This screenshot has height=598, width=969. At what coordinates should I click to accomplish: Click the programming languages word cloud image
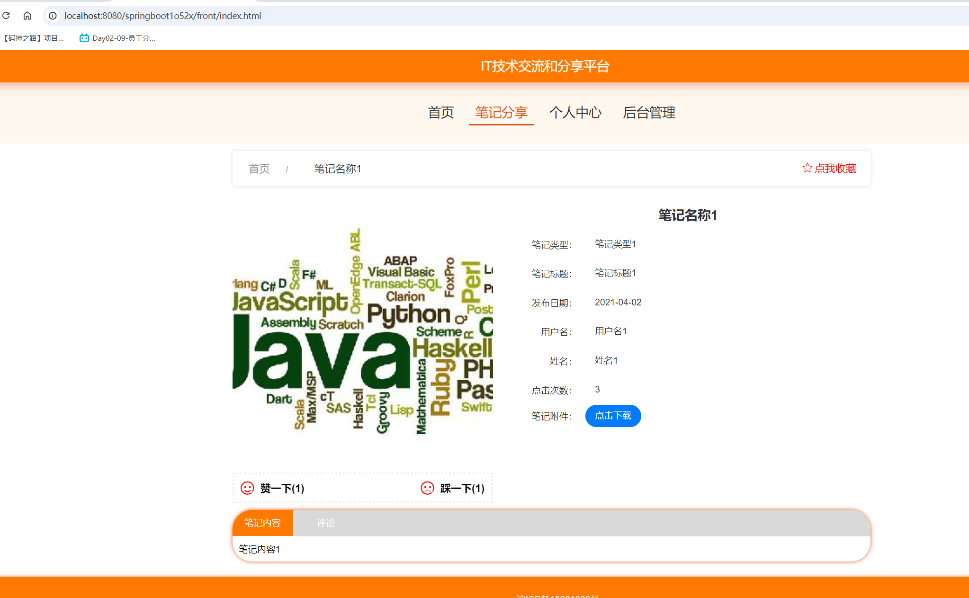(x=362, y=331)
